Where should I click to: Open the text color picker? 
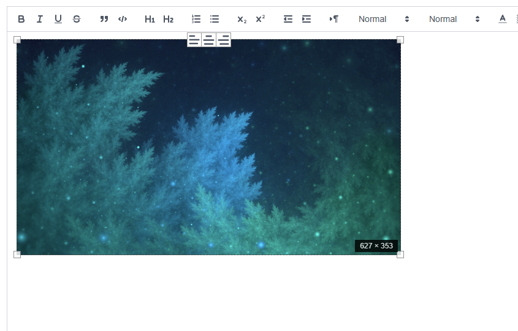pyautogui.click(x=503, y=19)
